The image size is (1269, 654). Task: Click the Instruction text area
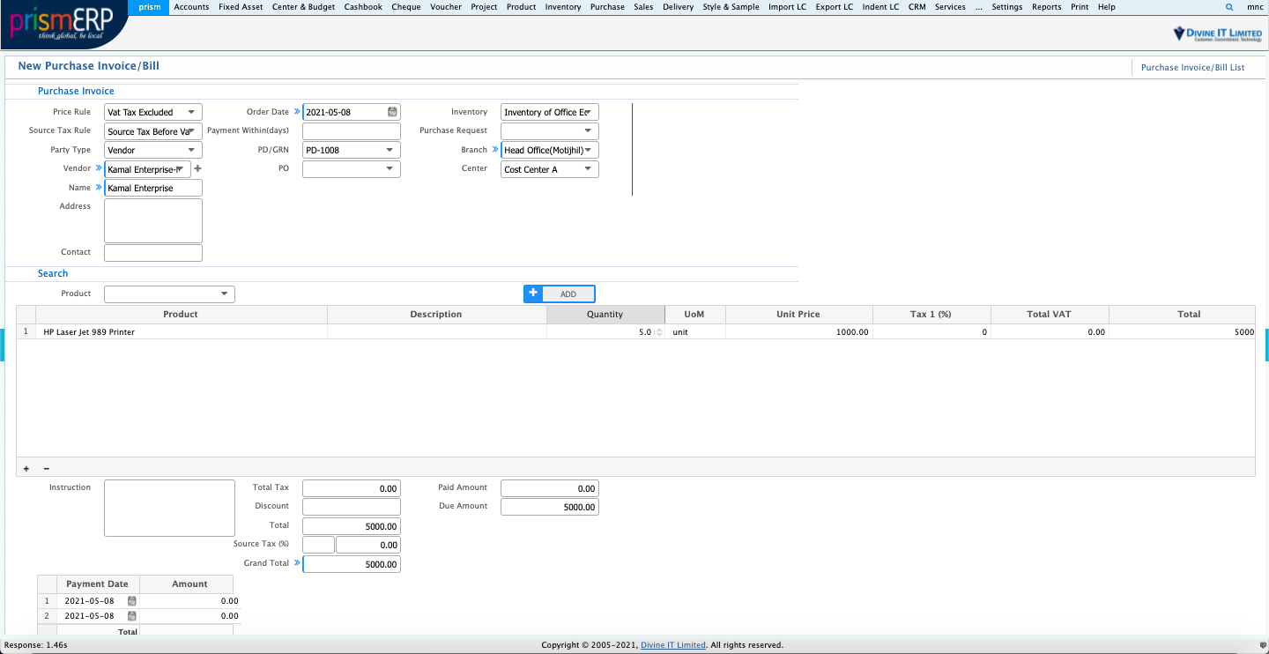click(x=168, y=507)
